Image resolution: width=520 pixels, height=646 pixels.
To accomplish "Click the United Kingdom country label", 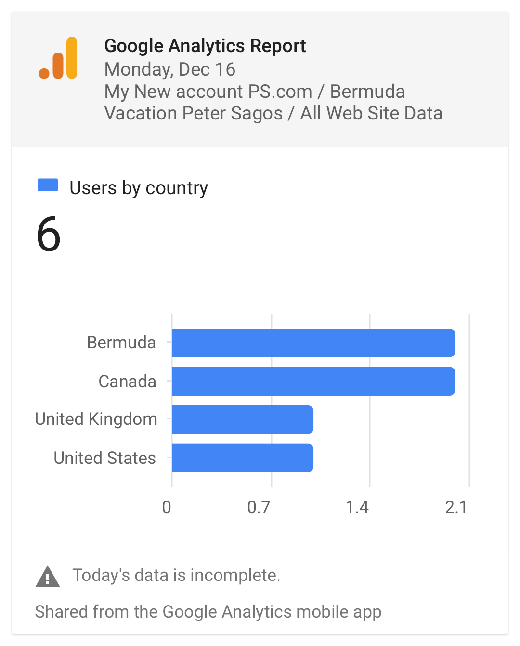I will [x=96, y=419].
